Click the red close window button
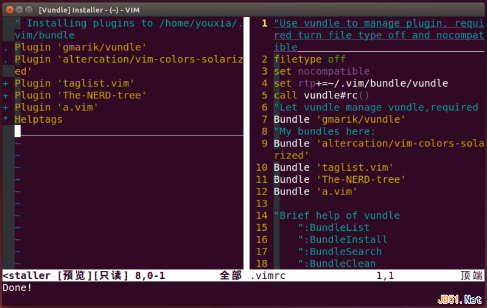 (x=10, y=10)
